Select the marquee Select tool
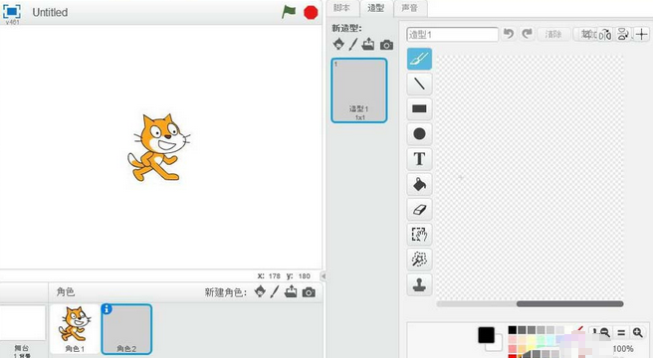The width and height of the screenshot is (653, 358). (x=419, y=234)
